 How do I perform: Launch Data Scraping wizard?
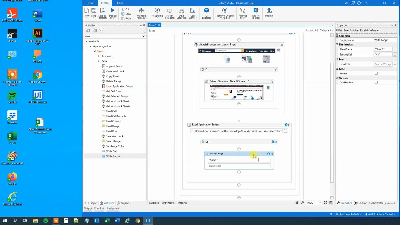[181, 13]
